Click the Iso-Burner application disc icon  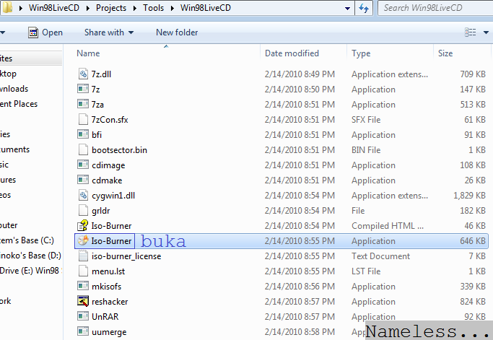point(83,240)
